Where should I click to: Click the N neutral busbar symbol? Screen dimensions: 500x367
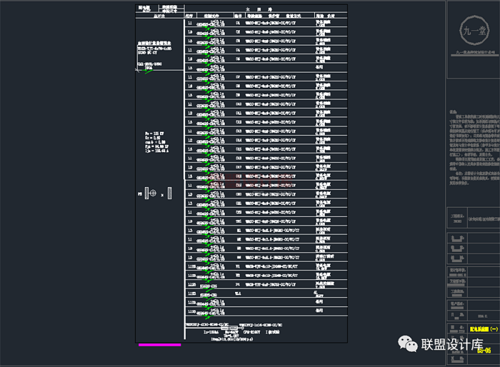point(170,194)
